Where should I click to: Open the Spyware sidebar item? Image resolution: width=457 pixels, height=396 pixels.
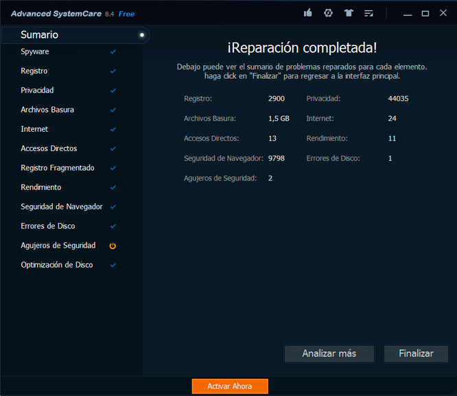click(35, 51)
